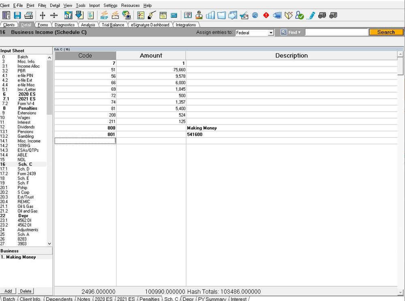The width and height of the screenshot is (405, 301).
Task: Click the Save floppy disk icon
Action: point(17,15)
